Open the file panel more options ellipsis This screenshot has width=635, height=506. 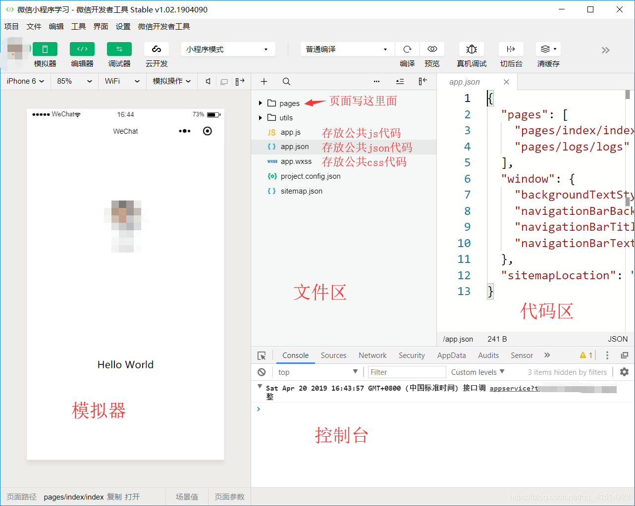pyautogui.click(x=376, y=81)
